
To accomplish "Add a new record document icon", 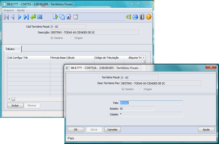I will coord(55,17).
